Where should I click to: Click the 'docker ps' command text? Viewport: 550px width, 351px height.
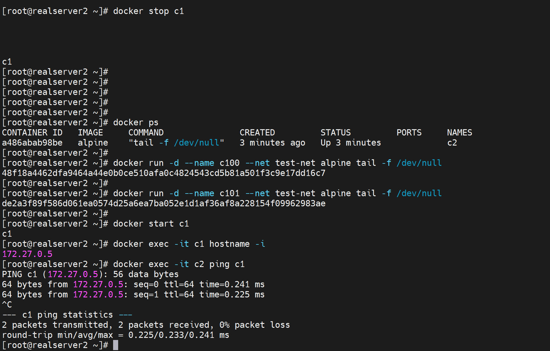click(135, 123)
